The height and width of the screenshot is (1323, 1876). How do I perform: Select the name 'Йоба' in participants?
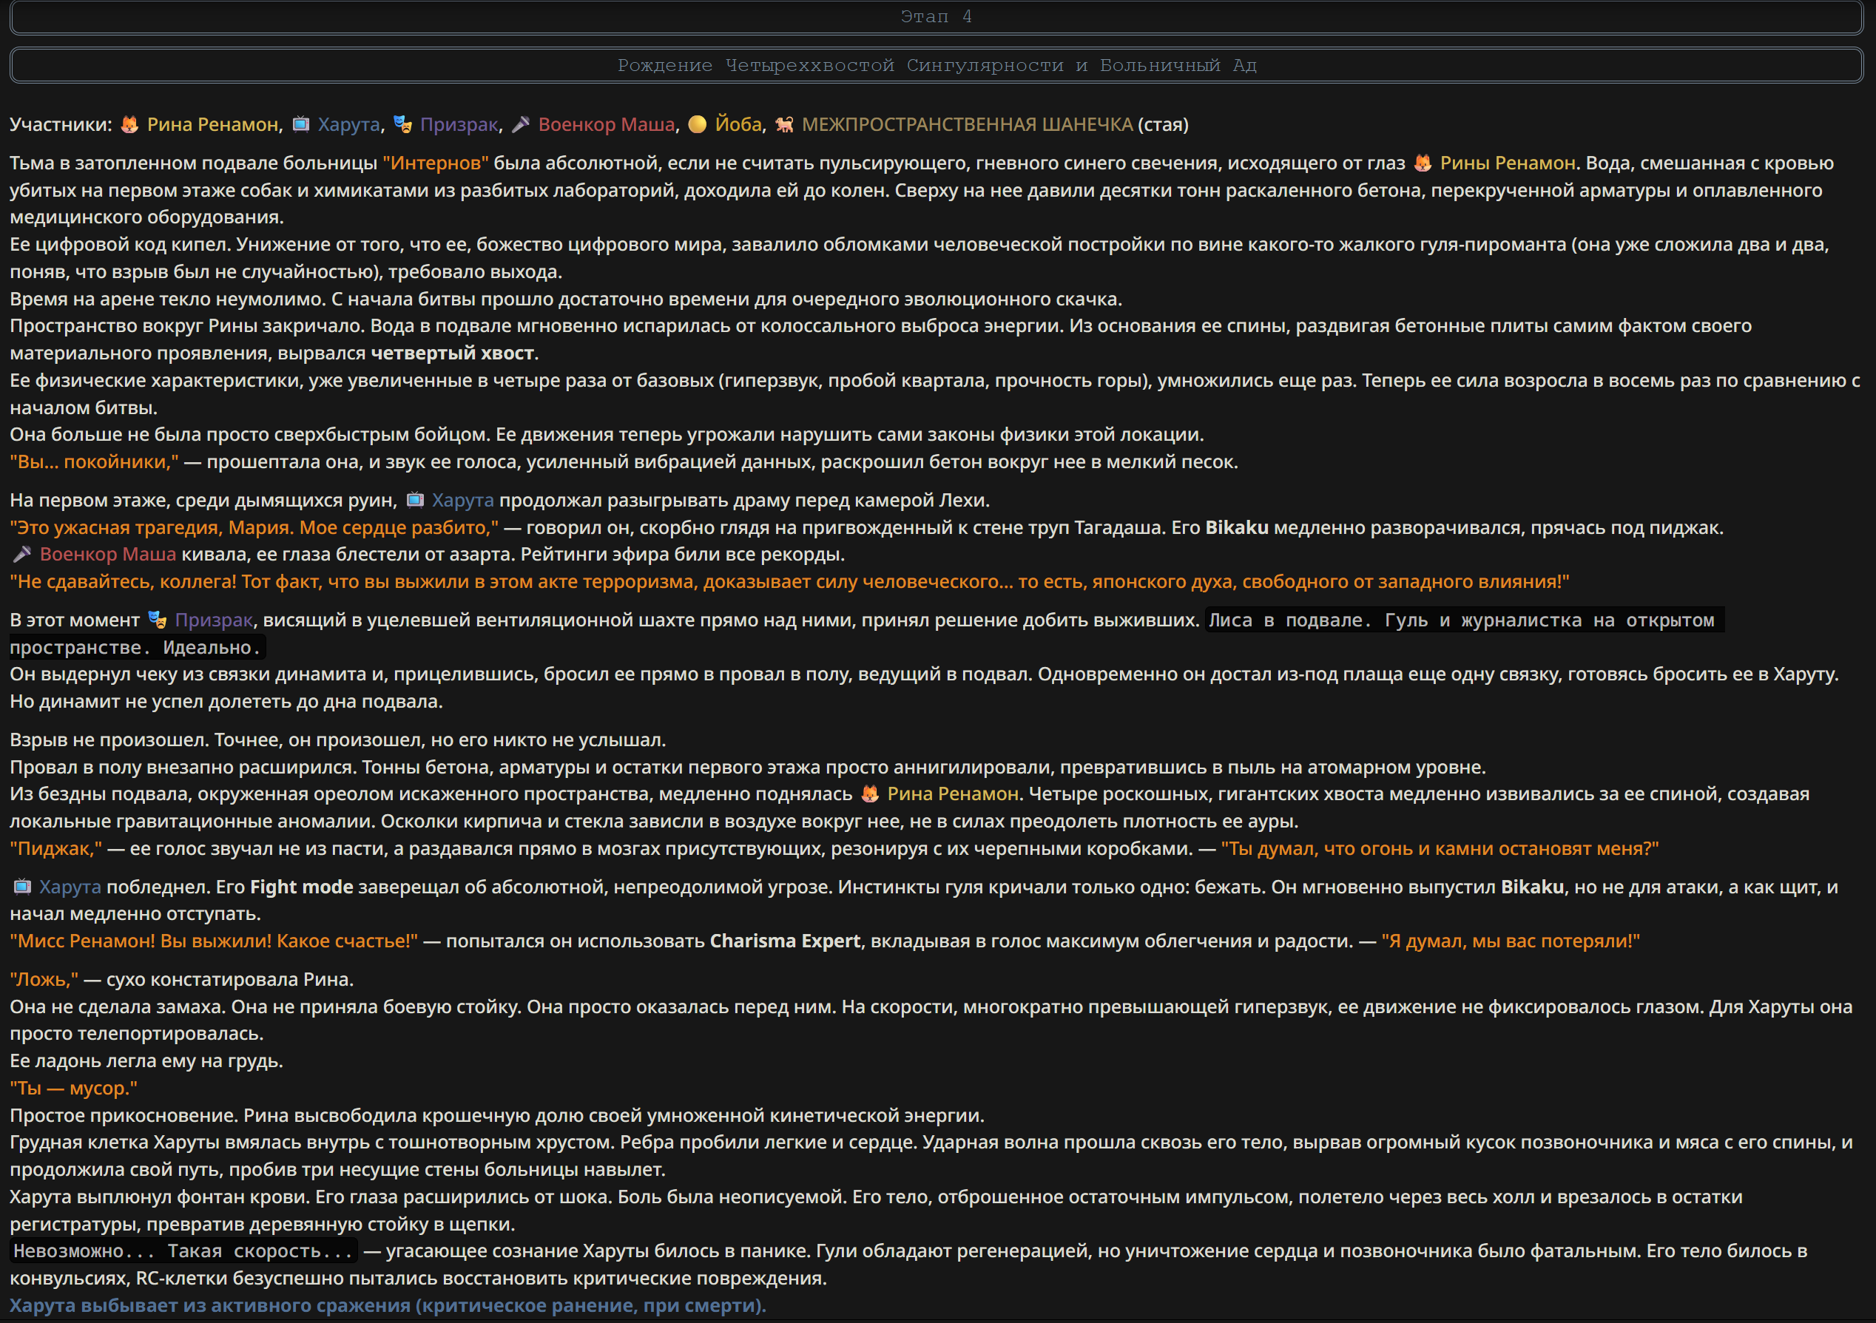(738, 124)
